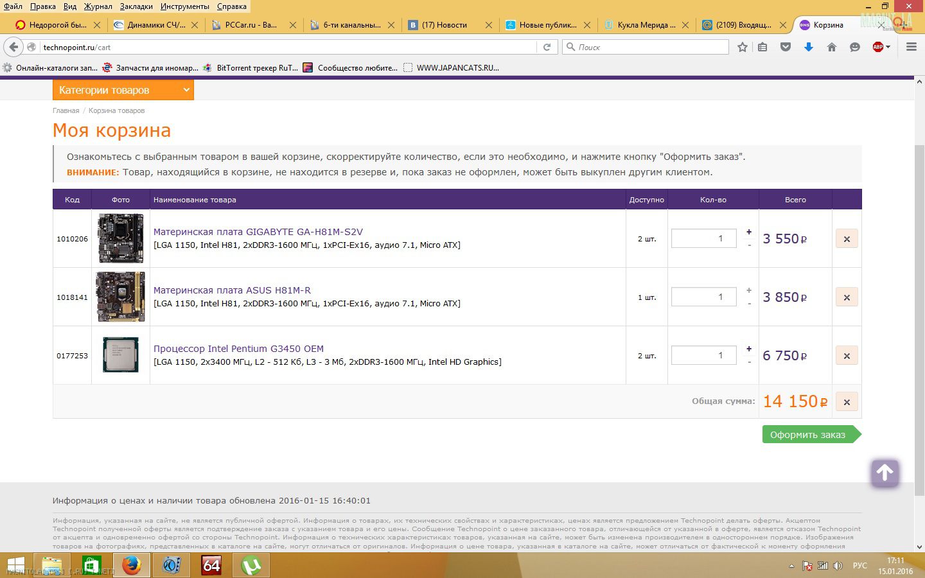The width and height of the screenshot is (925, 578).
Task: Open the Правка menu
Action: click(x=43, y=6)
